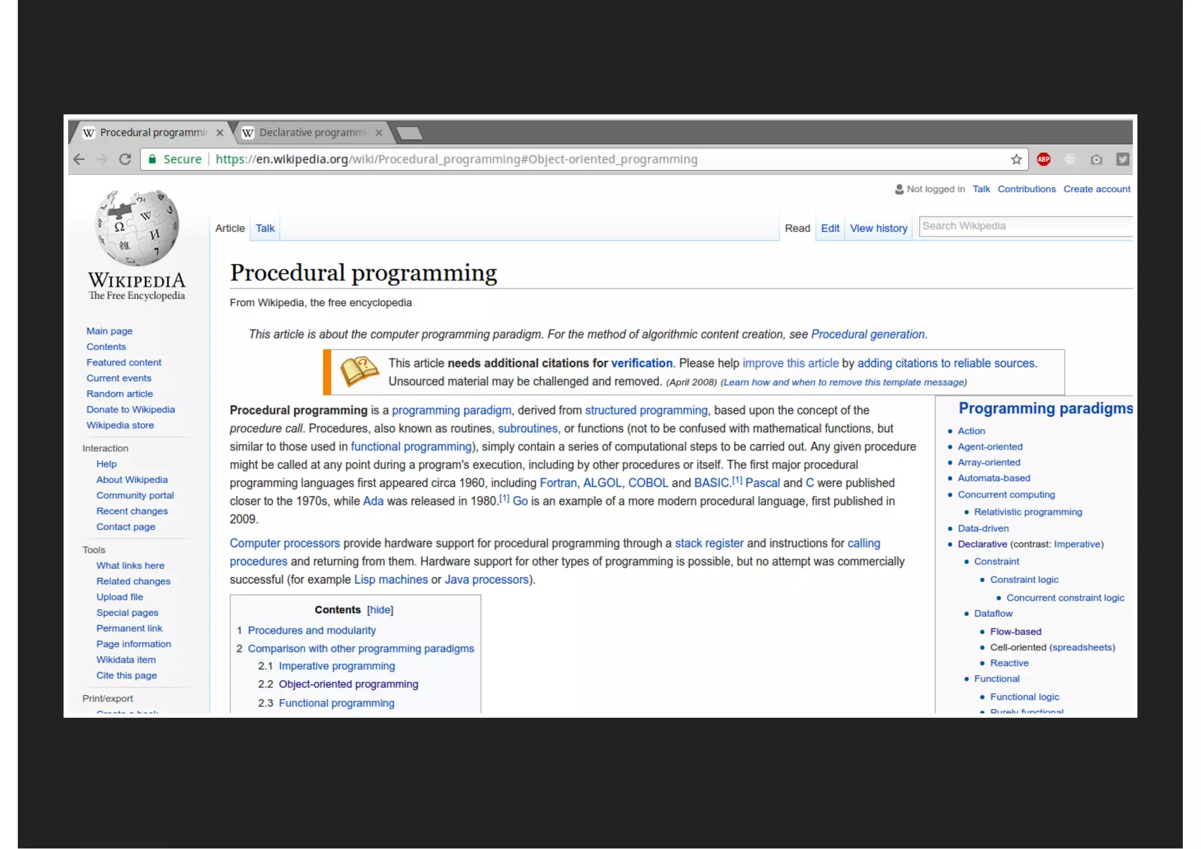Click the green Secure padlock icon

(152, 159)
